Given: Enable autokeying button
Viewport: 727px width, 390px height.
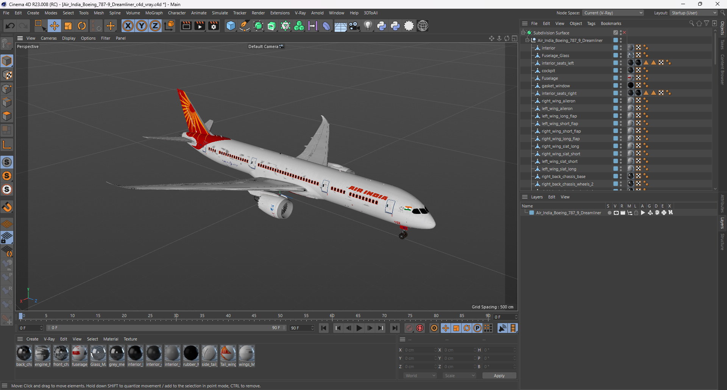Looking at the screenshot, I should [x=420, y=328].
